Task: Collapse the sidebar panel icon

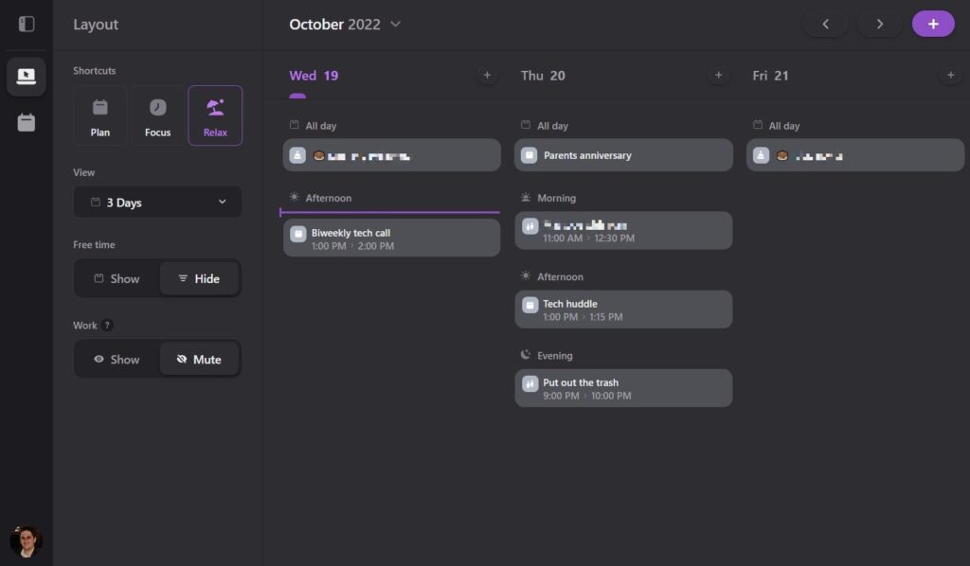Action: pyautogui.click(x=26, y=24)
